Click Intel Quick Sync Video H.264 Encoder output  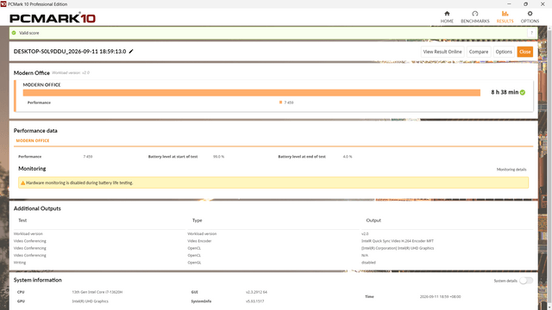(398, 241)
